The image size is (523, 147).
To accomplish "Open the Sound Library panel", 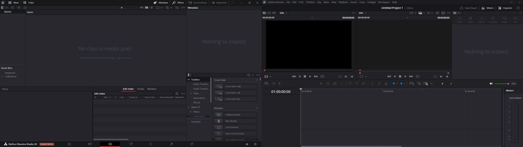I will click(197, 2).
